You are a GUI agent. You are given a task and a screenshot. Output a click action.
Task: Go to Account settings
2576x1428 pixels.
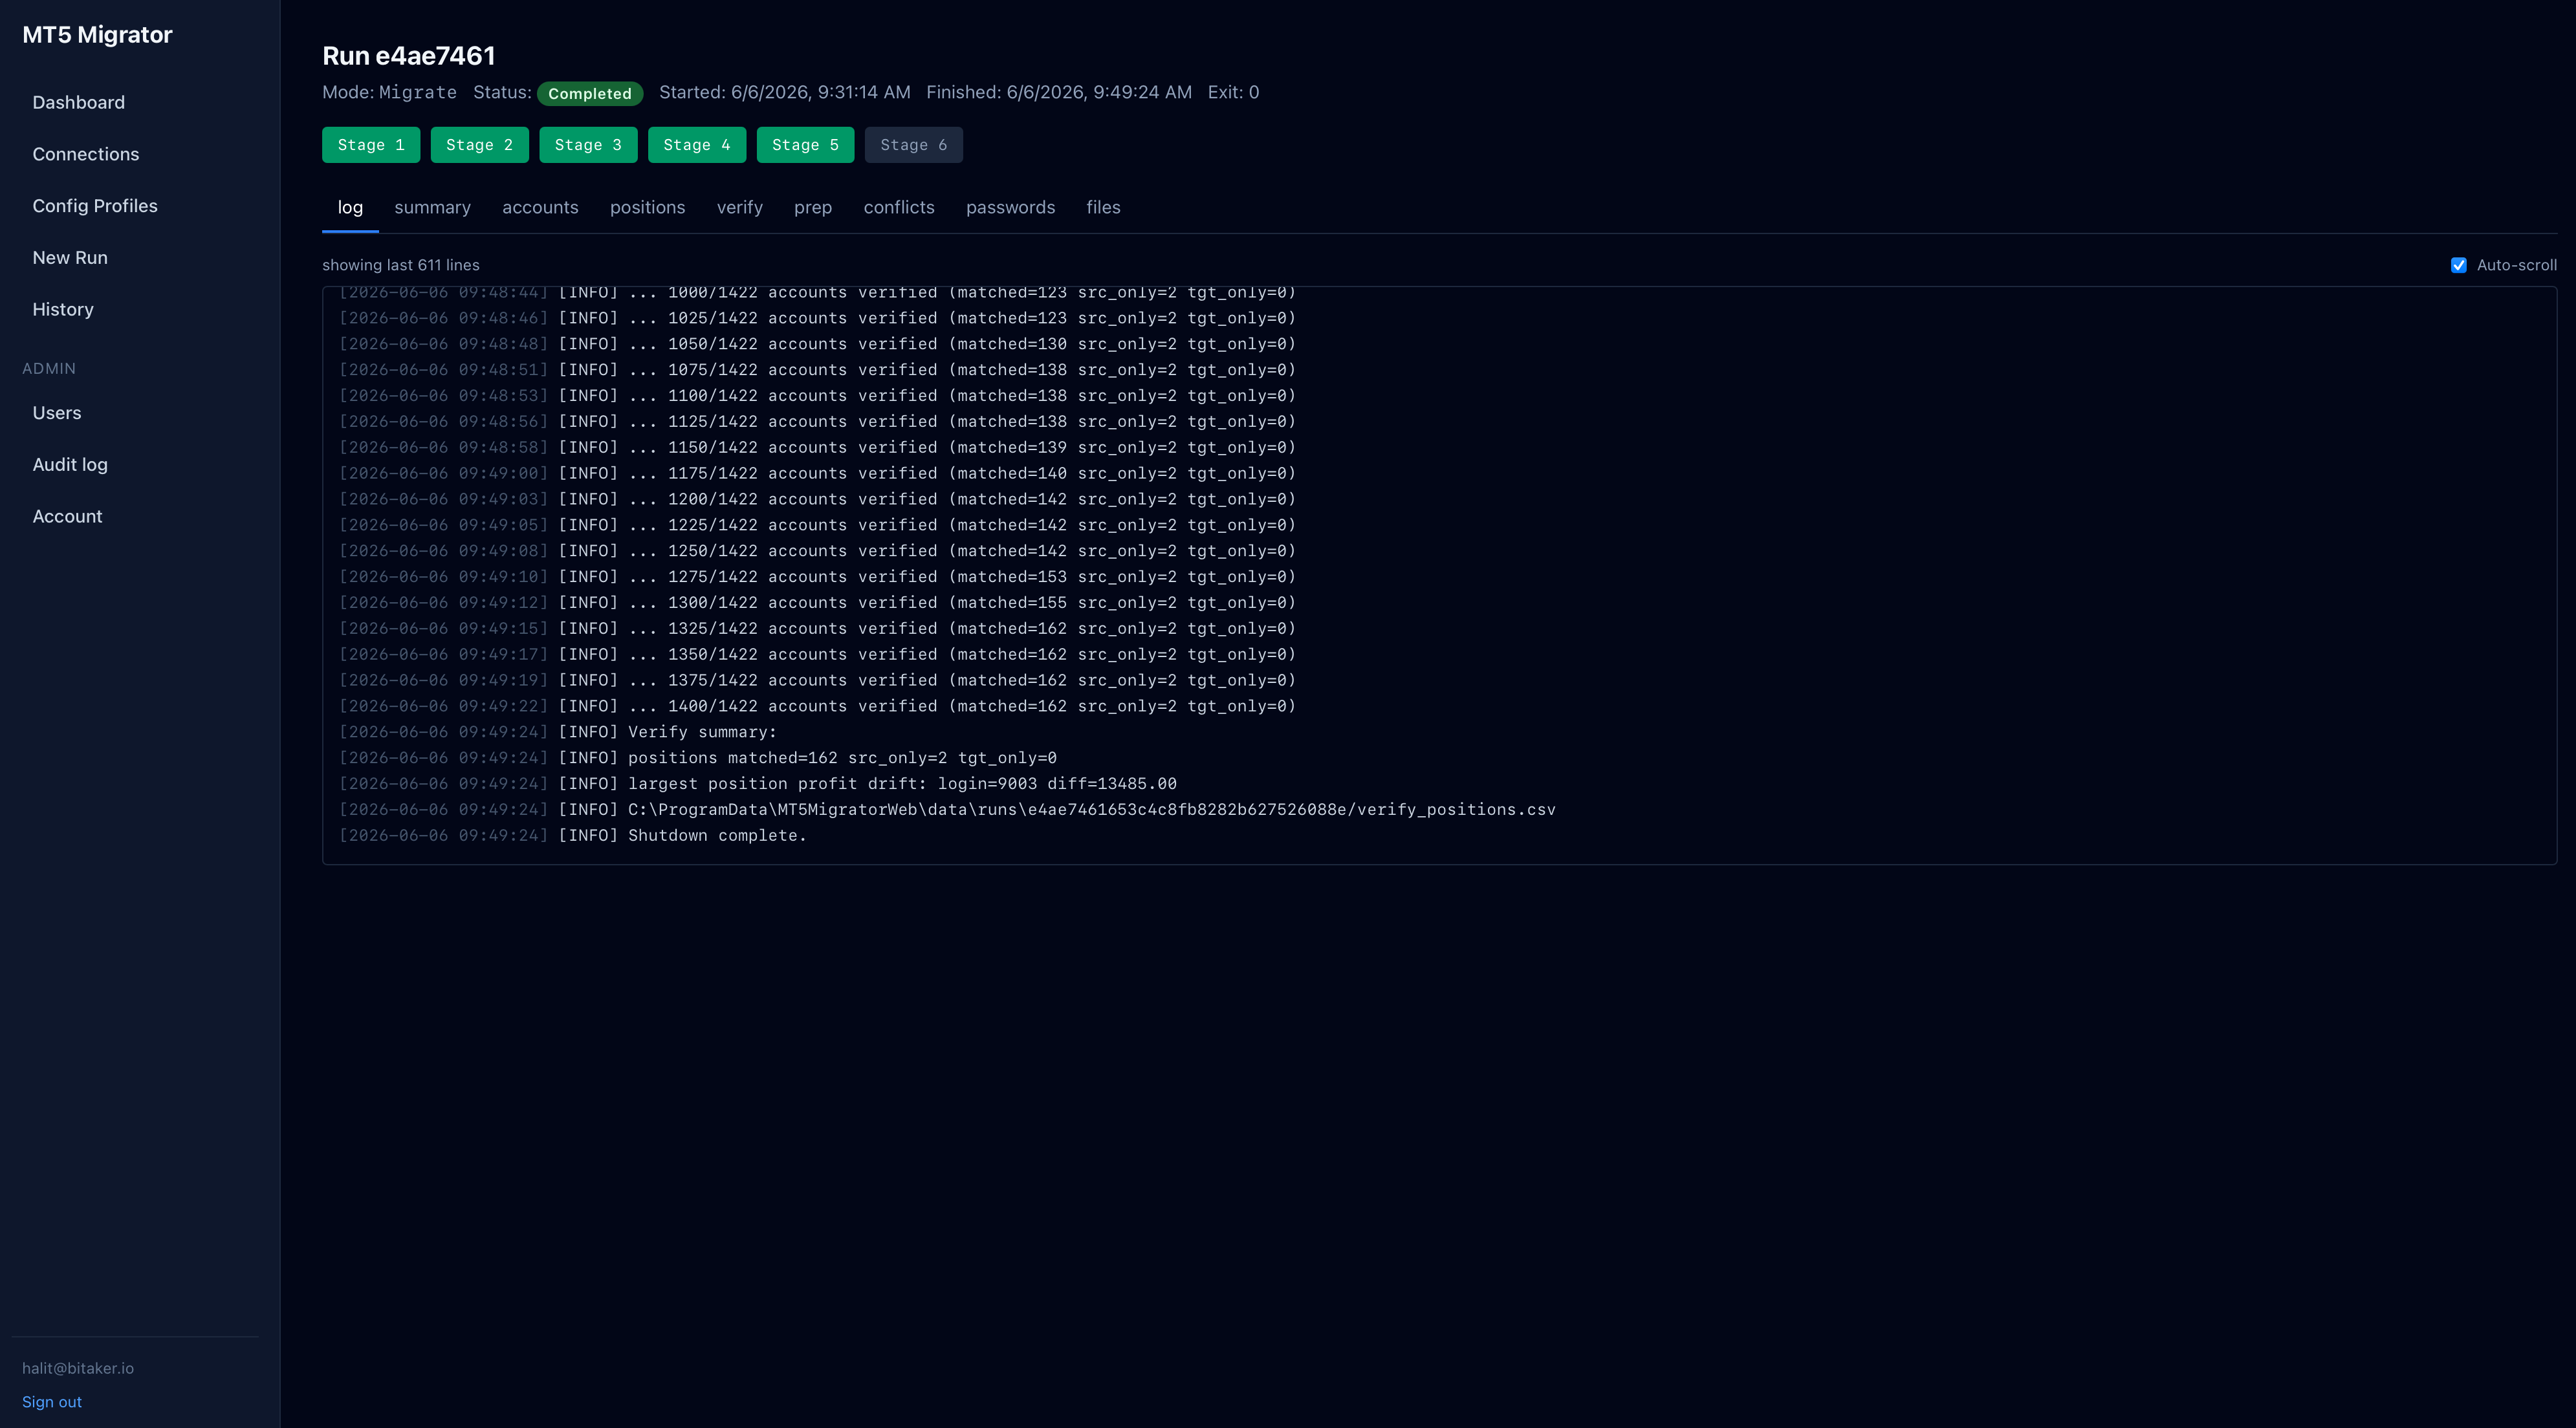point(68,516)
